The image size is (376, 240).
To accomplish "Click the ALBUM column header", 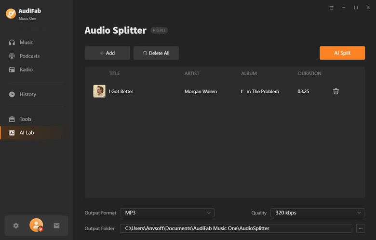I will [x=249, y=73].
